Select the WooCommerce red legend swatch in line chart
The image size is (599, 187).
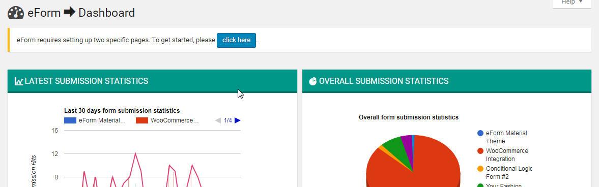(141, 120)
